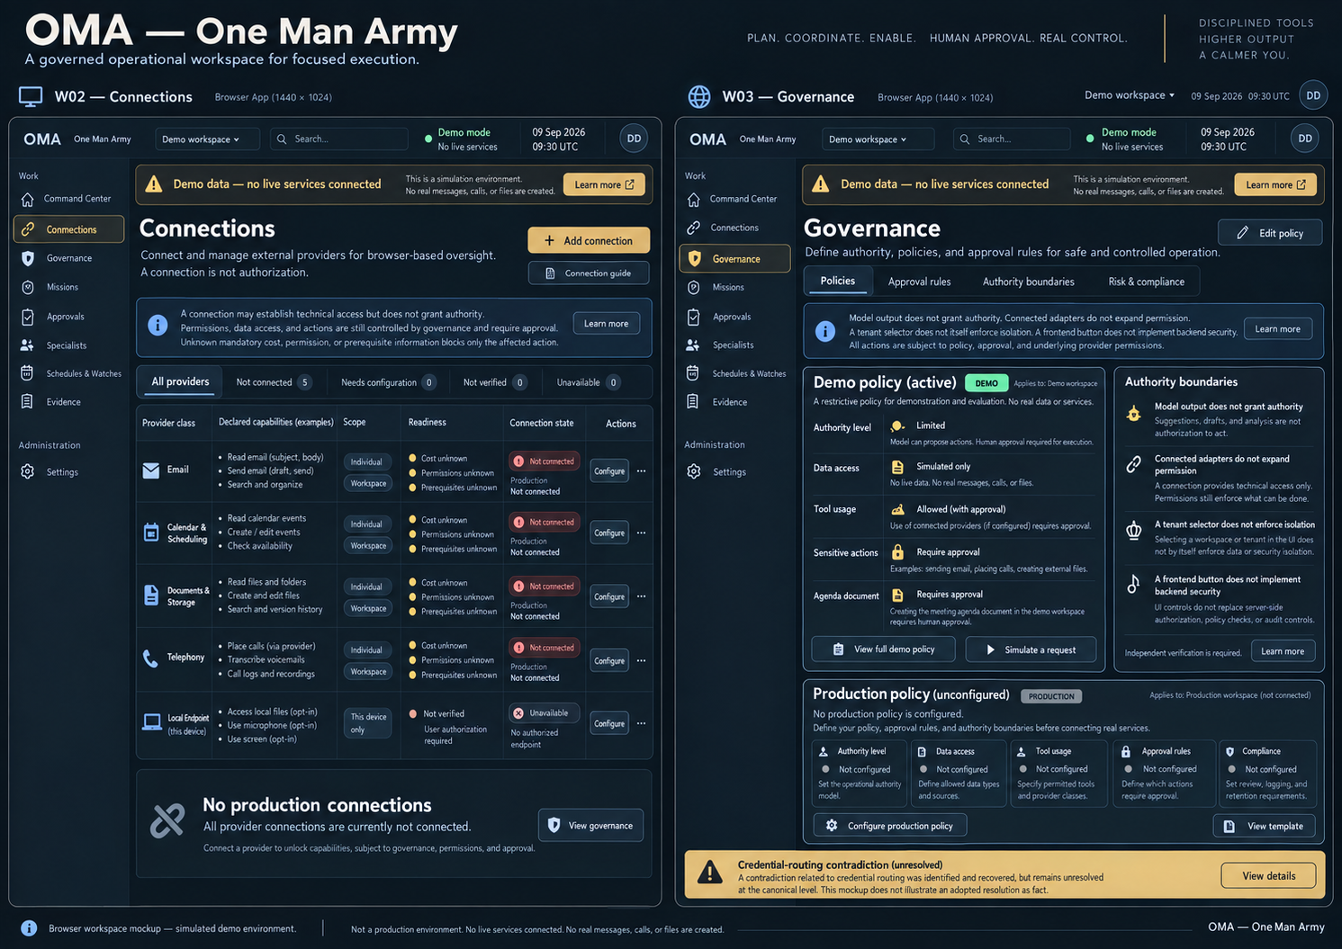Open Demo workspace dropdown in W02 window header
Screen dimensions: 1342x949
[x=206, y=139]
